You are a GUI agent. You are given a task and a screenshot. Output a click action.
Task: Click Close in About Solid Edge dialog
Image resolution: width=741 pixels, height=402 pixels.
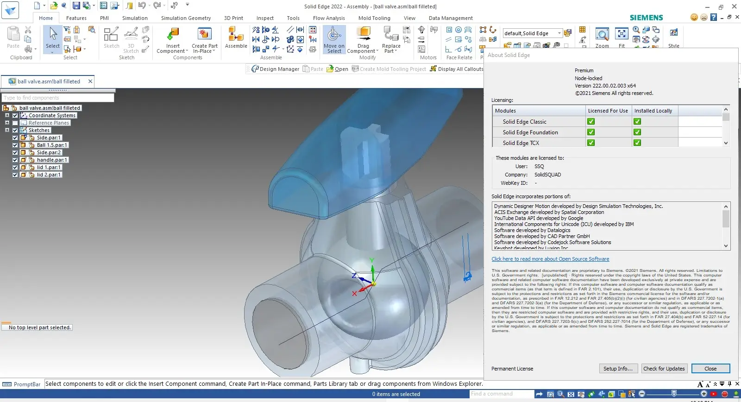pos(710,369)
